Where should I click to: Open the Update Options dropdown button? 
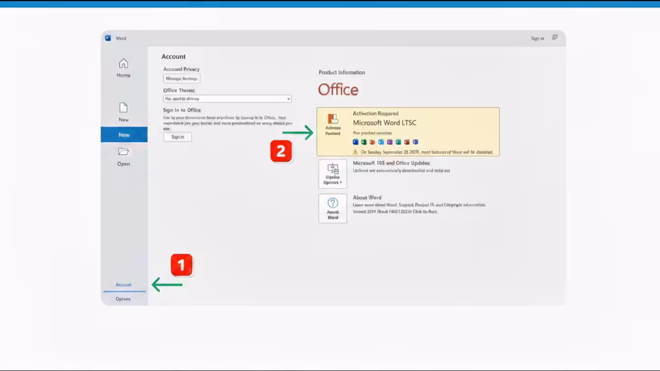click(x=333, y=174)
